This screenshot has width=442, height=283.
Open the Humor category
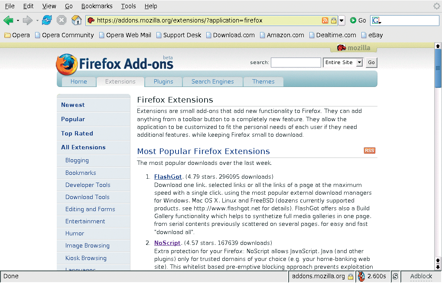click(x=93, y=233)
